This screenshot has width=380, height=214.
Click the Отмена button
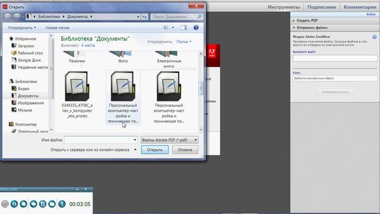185,150
